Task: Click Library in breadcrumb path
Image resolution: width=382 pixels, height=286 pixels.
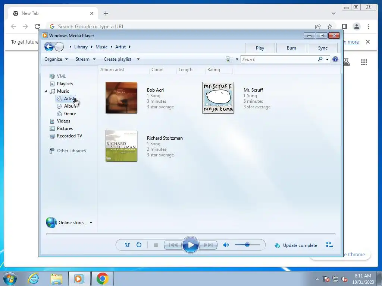Action: pyautogui.click(x=81, y=47)
